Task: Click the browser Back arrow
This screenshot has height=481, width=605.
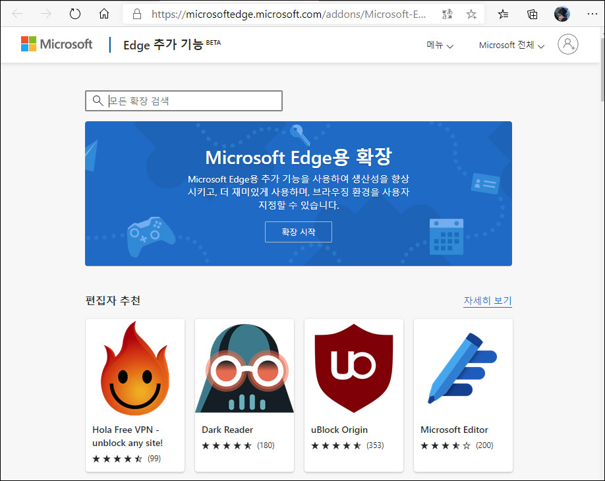Action: pos(17,14)
